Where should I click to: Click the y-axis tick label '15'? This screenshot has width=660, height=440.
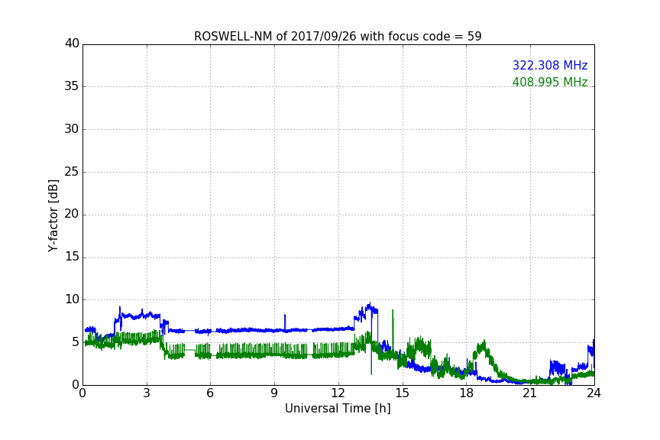click(72, 257)
